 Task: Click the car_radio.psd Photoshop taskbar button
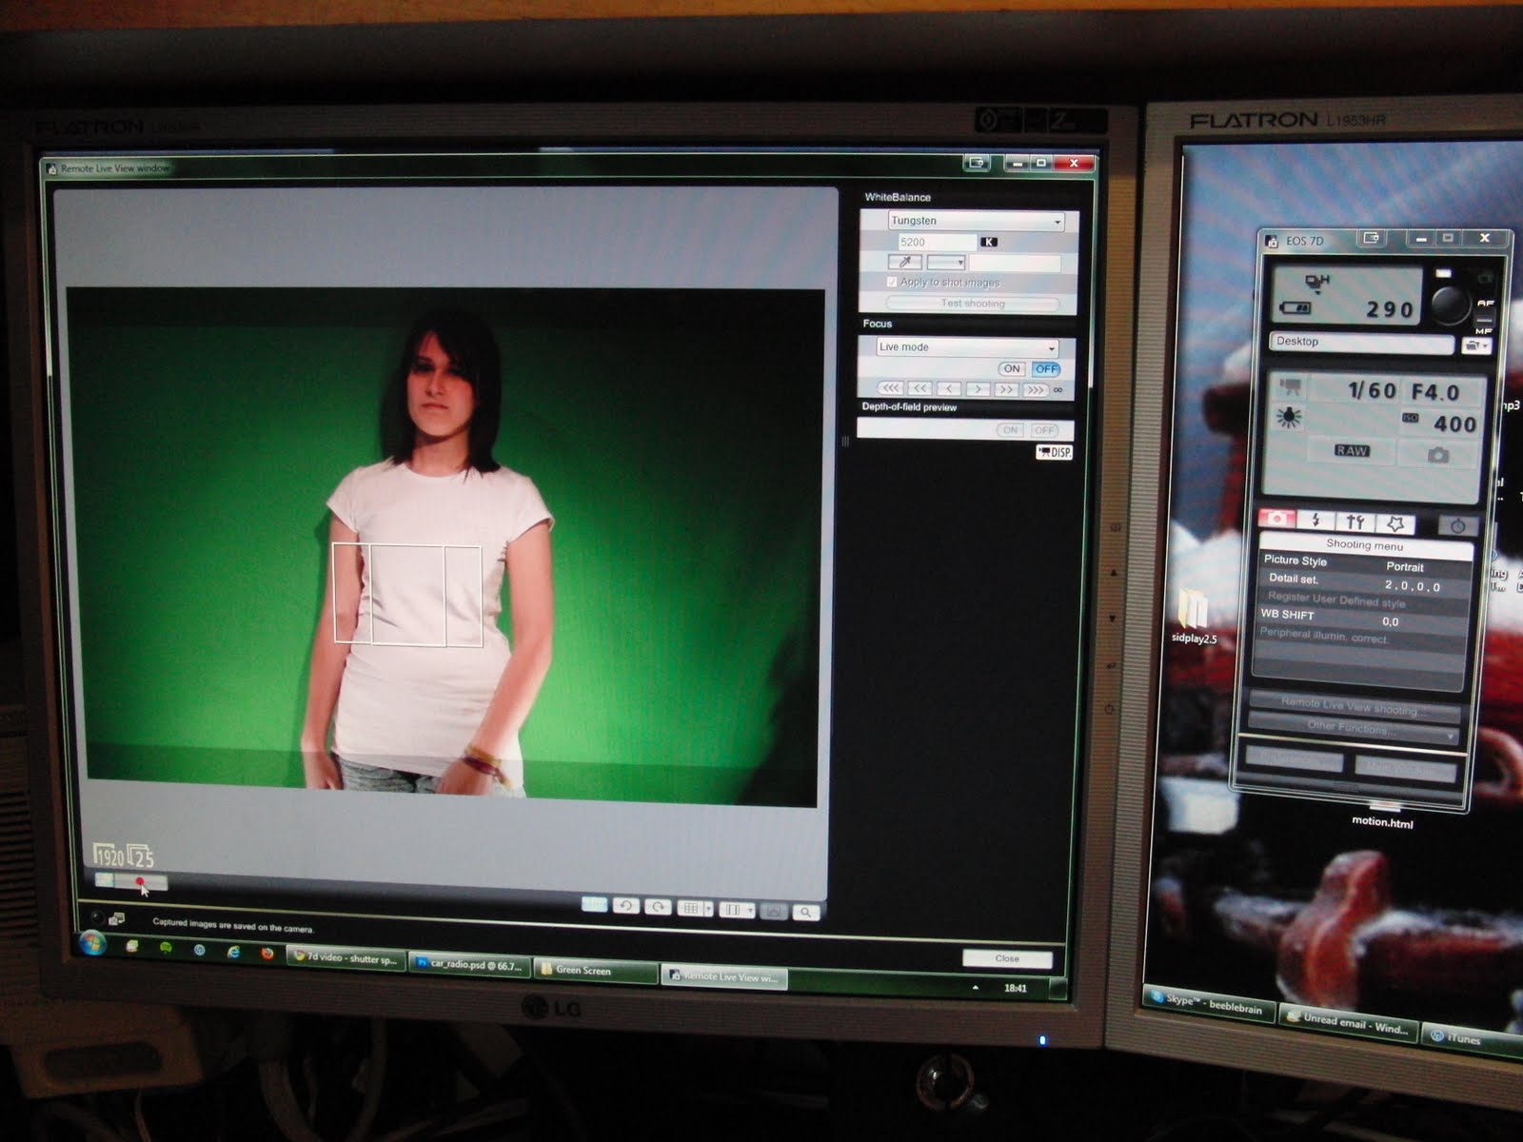470,965
